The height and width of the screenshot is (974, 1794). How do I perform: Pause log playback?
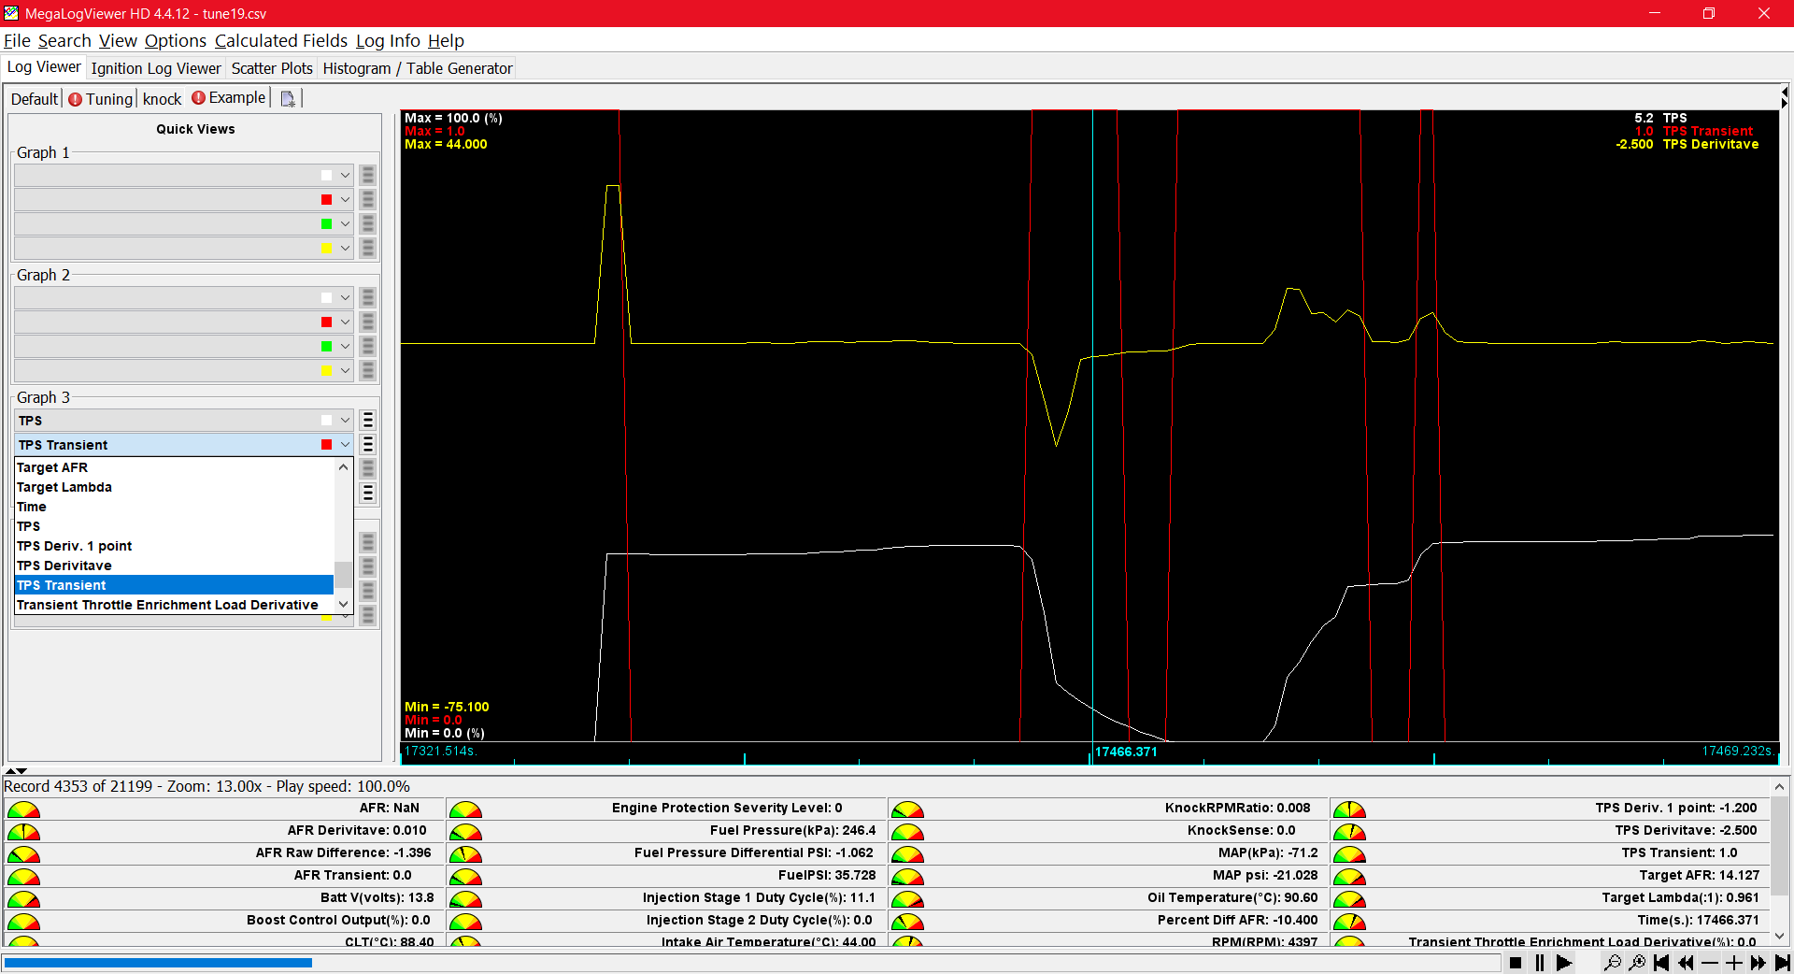1540,963
